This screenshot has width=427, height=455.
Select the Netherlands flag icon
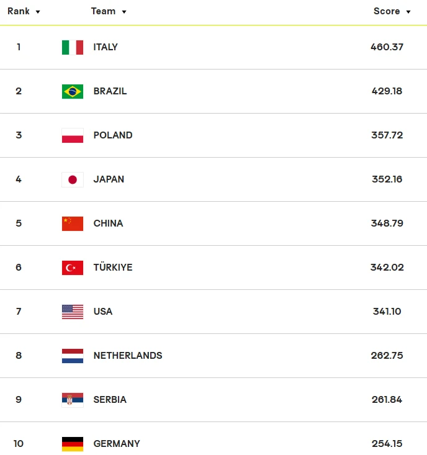point(73,356)
